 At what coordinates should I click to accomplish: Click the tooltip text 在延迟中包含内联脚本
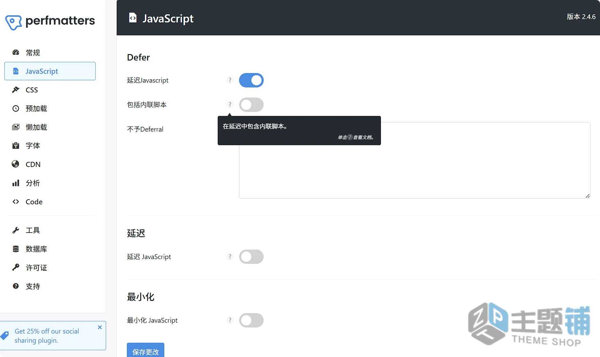(255, 126)
